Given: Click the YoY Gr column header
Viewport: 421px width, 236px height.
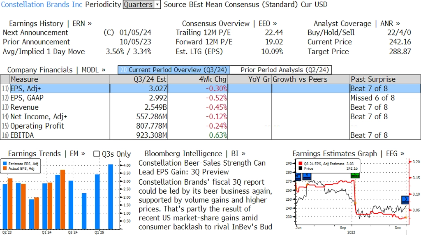Looking at the screenshot, I should [250, 79].
